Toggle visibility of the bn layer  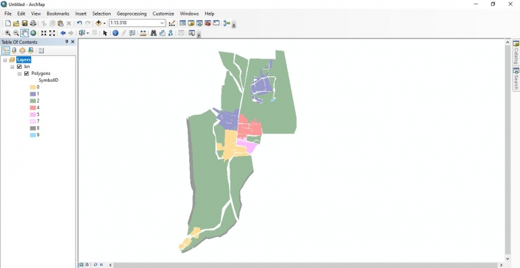click(19, 67)
